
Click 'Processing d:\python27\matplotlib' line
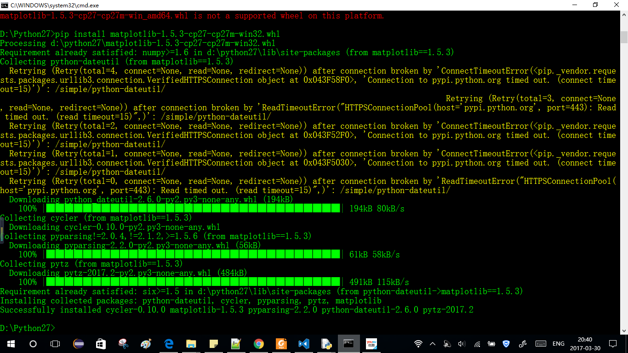[138, 43]
